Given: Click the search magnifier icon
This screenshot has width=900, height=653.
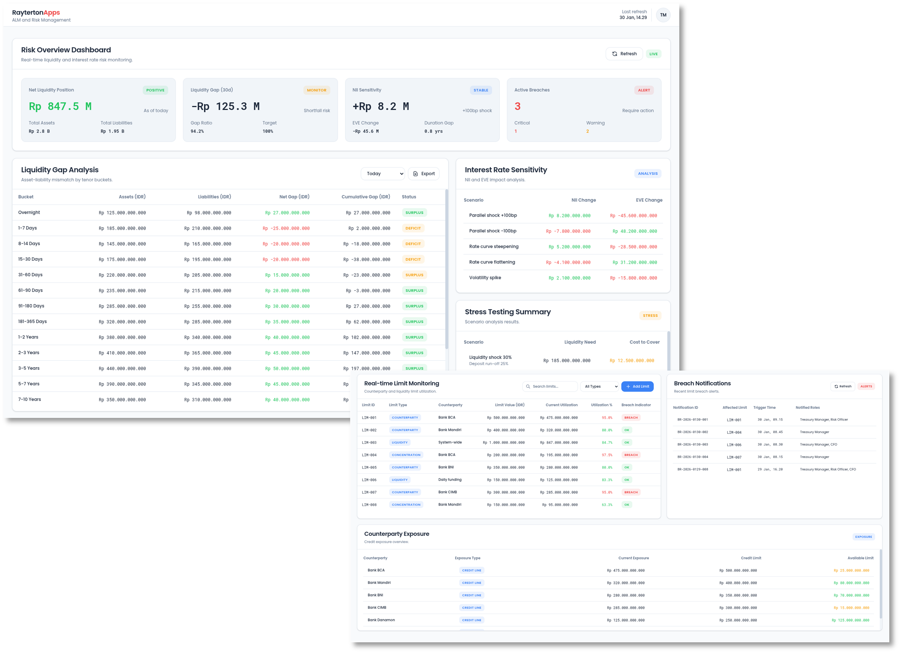Looking at the screenshot, I should pos(528,386).
